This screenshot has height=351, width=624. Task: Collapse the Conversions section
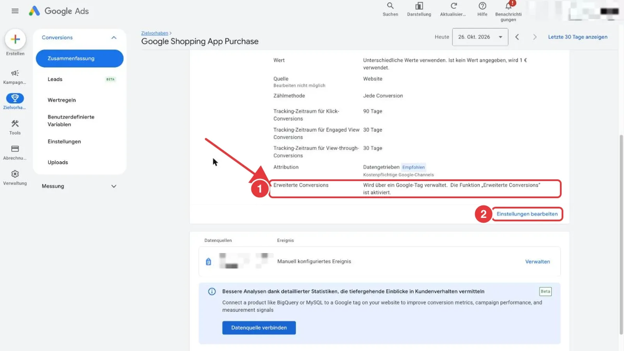(x=114, y=37)
